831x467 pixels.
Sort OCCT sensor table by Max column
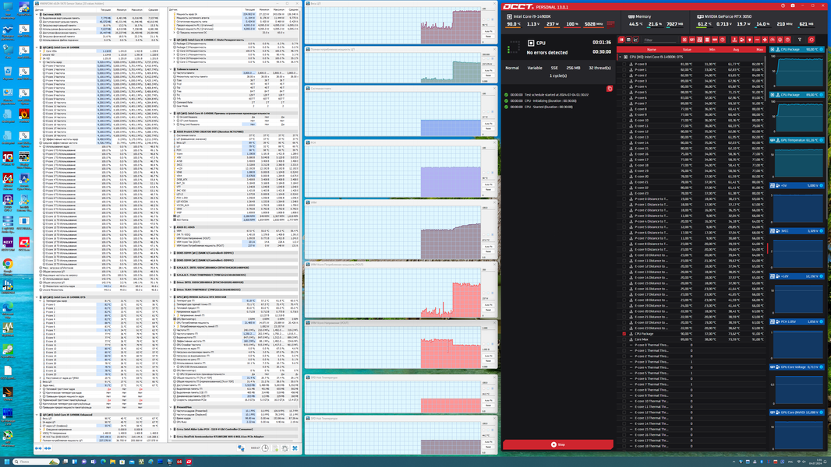pyautogui.click(x=760, y=49)
